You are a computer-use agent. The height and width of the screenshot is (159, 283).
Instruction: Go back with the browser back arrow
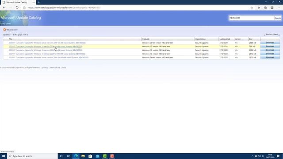click(x=4, y=8)
